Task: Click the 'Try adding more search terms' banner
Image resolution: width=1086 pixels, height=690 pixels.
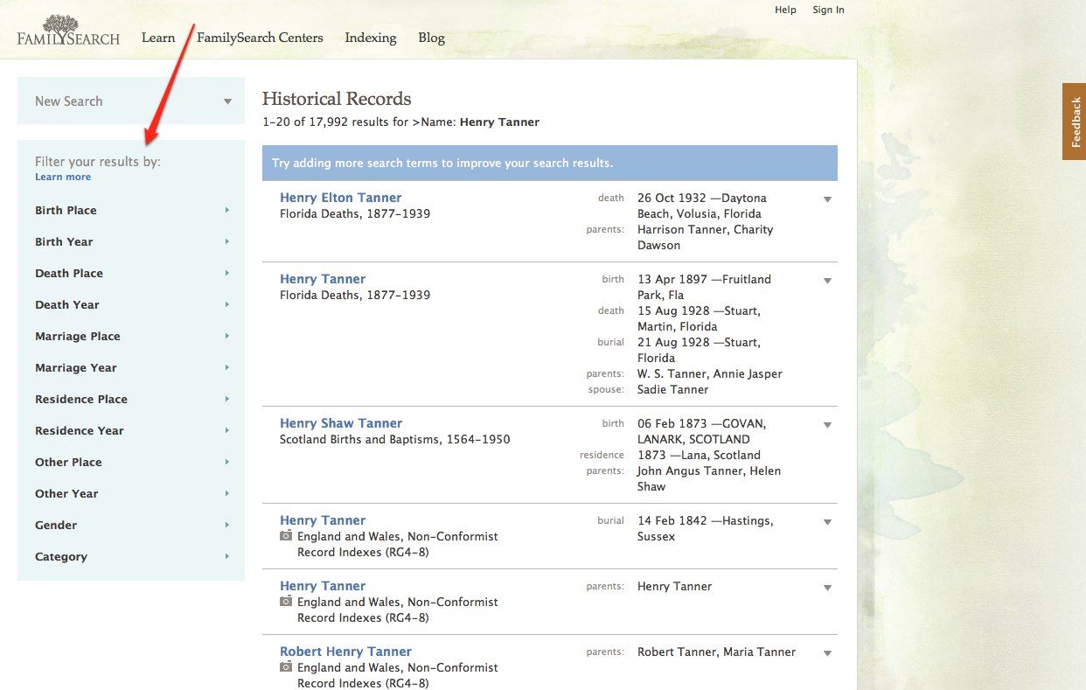Action: point(550,163)
